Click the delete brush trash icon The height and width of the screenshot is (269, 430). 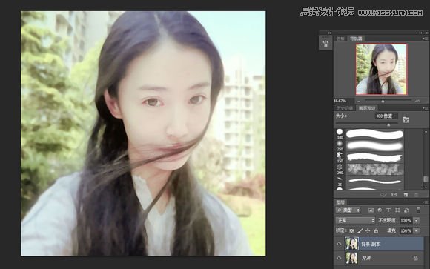point(417,195)
